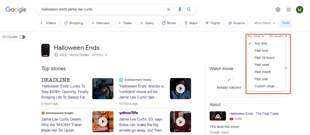310x135 pixels.
Task: Select the Books filter chip
Action: [169, 23]
